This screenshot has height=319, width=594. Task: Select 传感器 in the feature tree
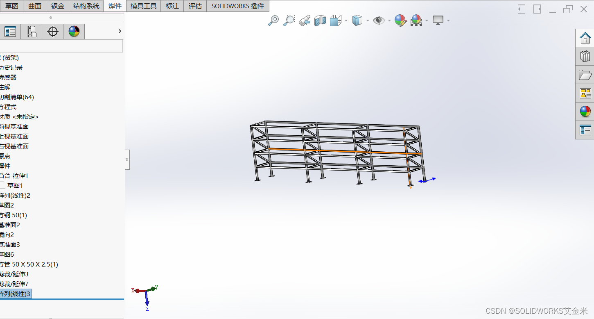[x=8, y=77]
